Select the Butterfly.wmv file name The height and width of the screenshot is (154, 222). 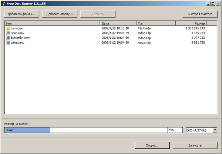tap(20, 38)
